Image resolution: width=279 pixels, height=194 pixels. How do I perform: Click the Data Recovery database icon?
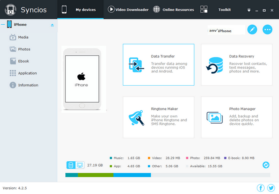coord(214,65)
